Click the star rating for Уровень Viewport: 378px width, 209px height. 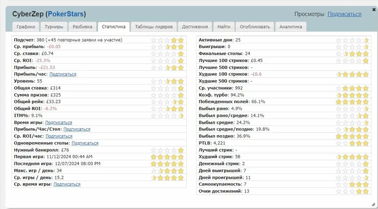click(167, 81)
